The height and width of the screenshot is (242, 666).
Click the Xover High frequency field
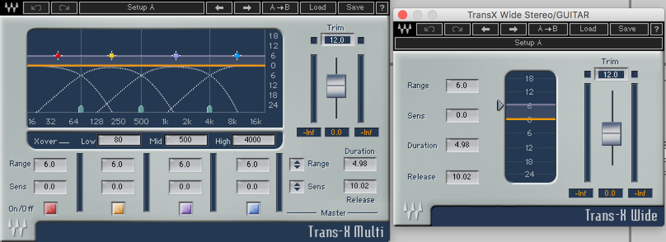(253, 140)
